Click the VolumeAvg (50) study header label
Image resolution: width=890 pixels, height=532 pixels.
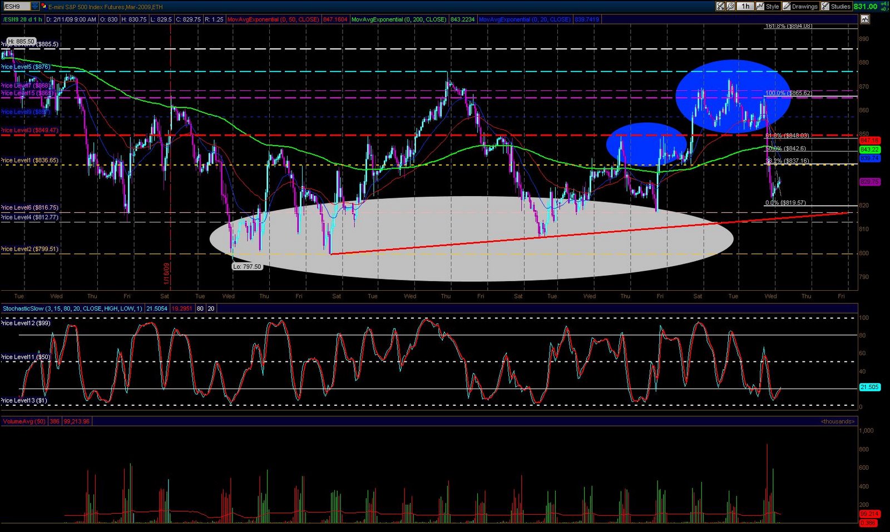[24, 421]
